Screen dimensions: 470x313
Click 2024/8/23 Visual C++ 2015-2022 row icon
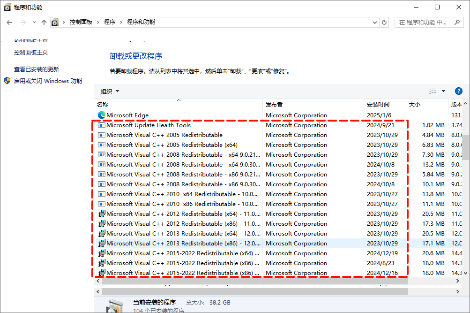tap(102, 263)
